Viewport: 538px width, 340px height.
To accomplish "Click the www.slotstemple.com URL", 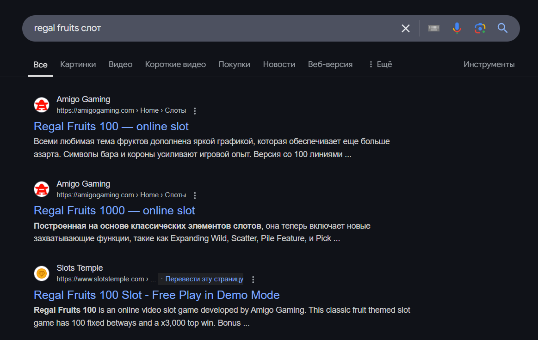I will click(x=106, y=279).
